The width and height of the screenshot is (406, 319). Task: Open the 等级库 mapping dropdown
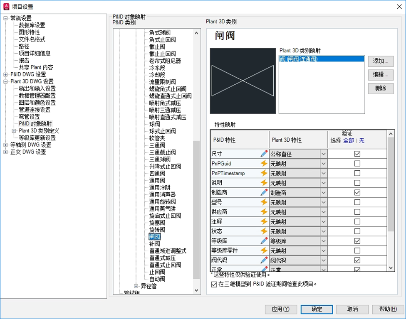(323, 241)
